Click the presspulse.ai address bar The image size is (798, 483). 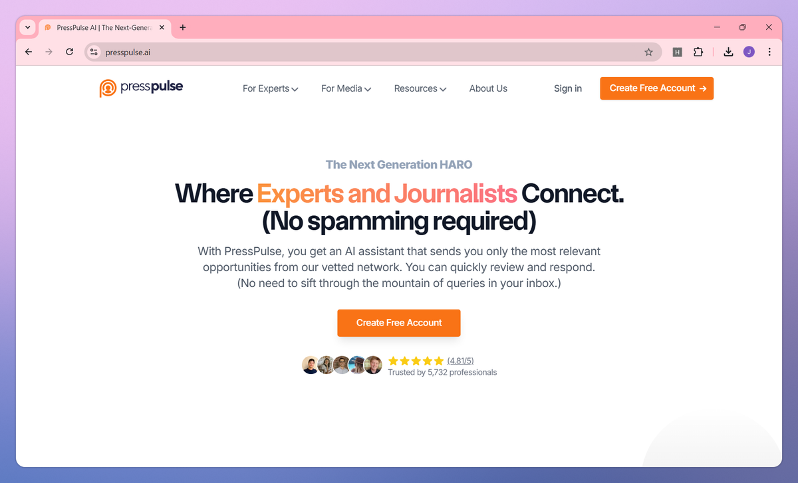coord(372,52)
